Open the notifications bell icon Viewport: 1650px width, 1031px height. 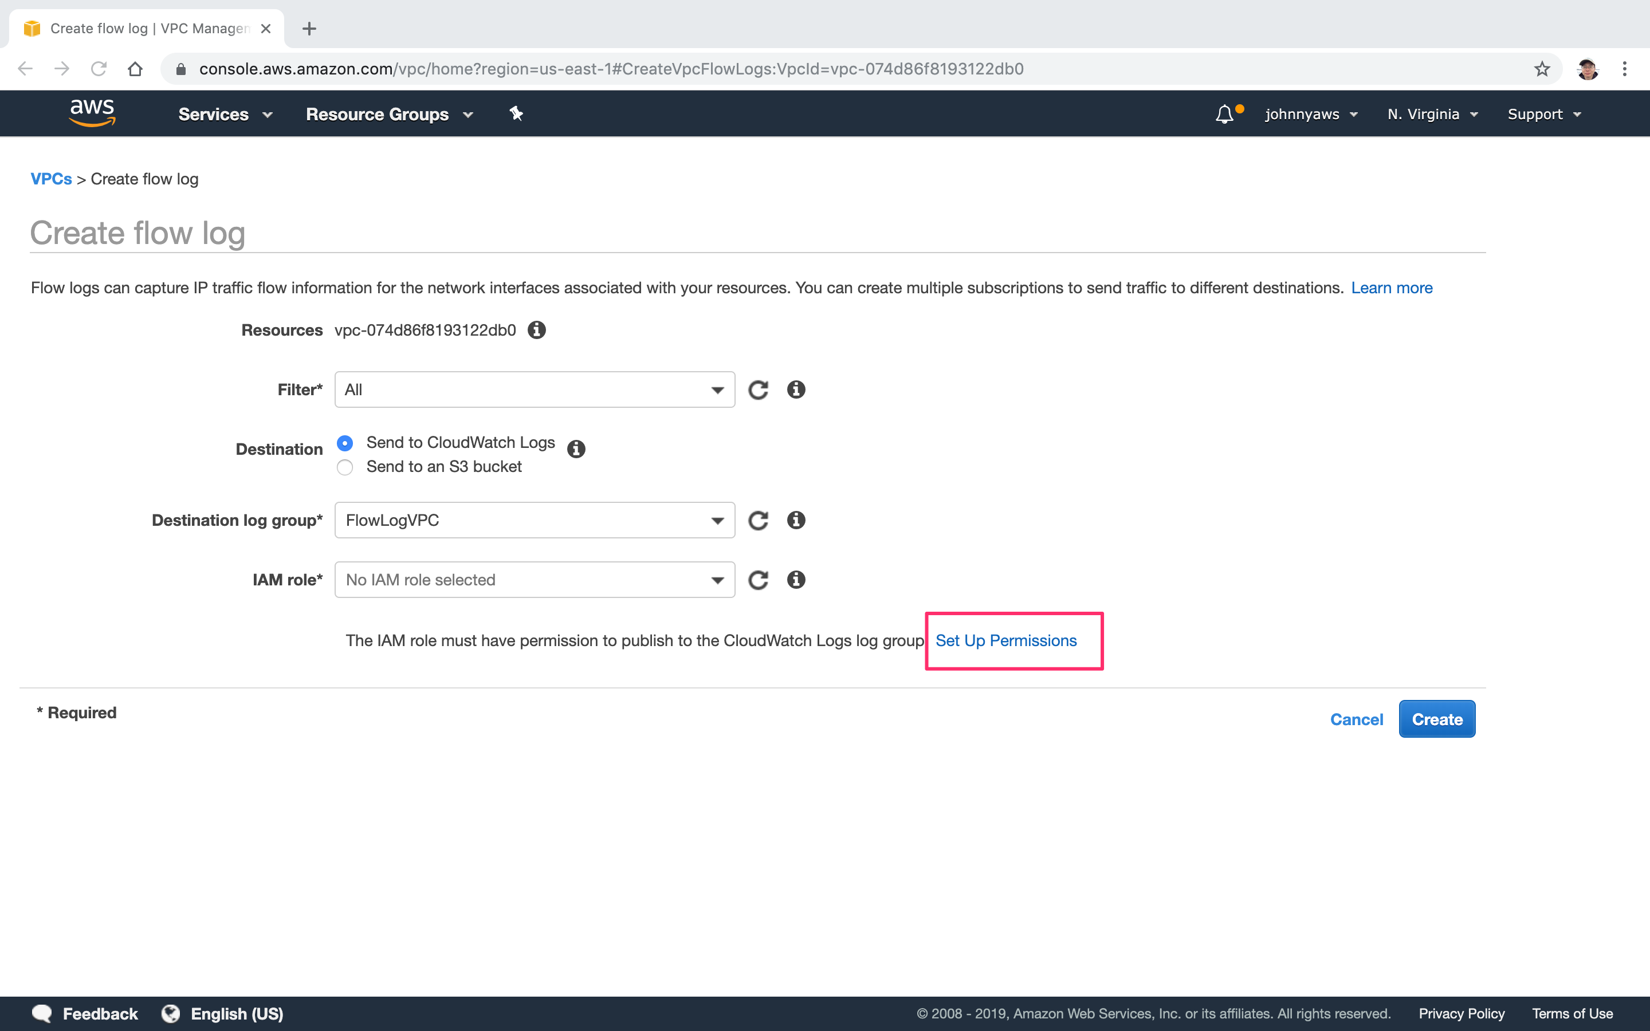coord(1224,114)
